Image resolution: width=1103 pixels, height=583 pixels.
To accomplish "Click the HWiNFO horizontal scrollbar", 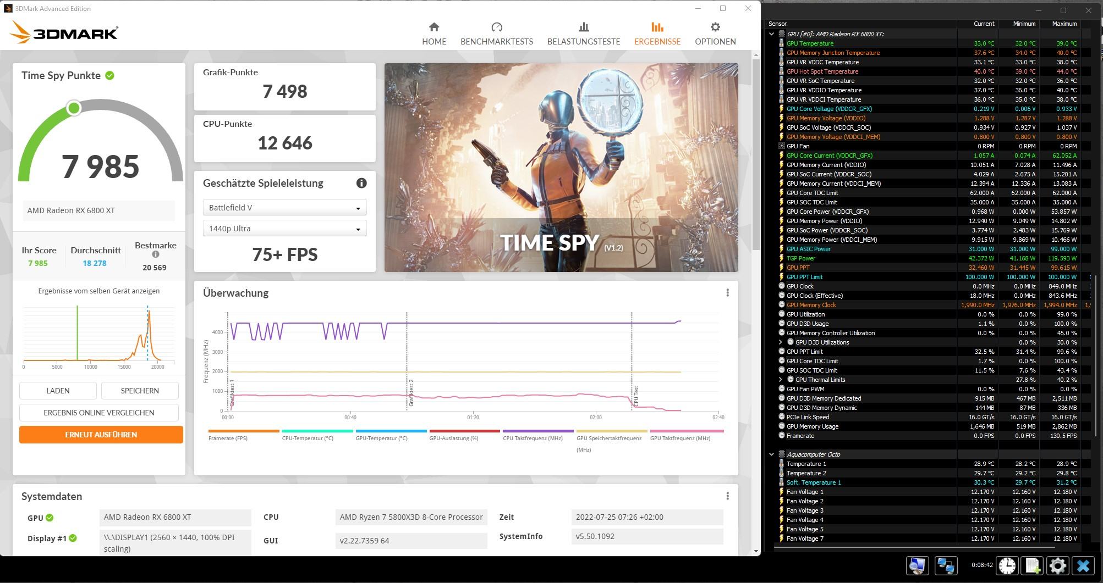I will [x=913, y=547].
